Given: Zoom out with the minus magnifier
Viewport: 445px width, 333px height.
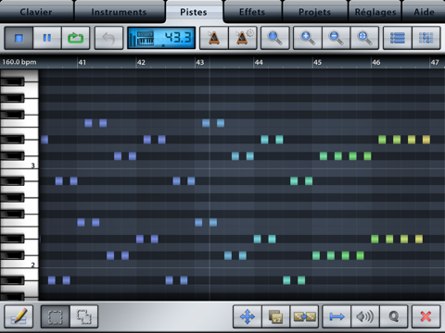Looking at the screenshot, I should [x=337, y=38].
